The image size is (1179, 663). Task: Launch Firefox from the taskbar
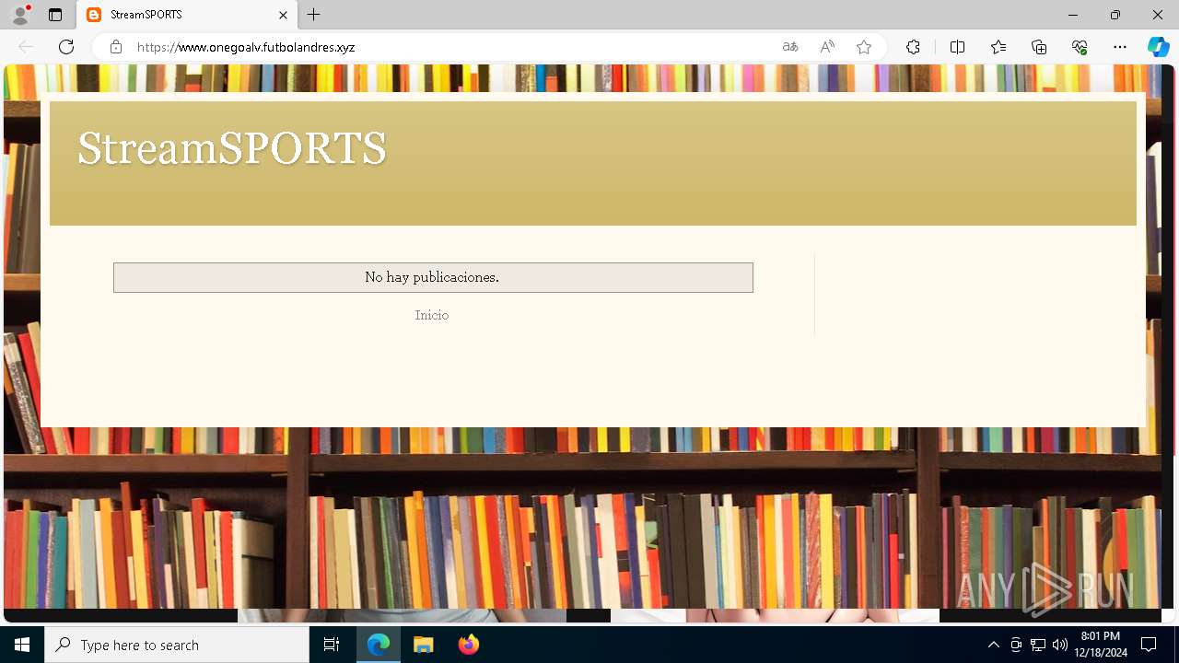coord(469,645)
